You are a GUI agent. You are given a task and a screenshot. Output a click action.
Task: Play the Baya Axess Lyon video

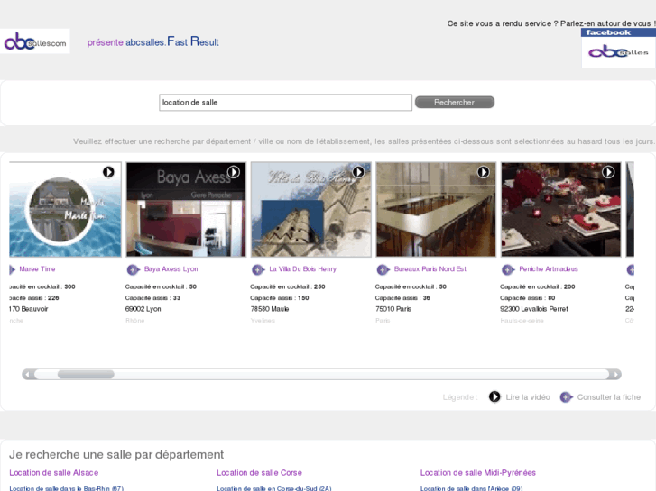(x=234, y=172)
